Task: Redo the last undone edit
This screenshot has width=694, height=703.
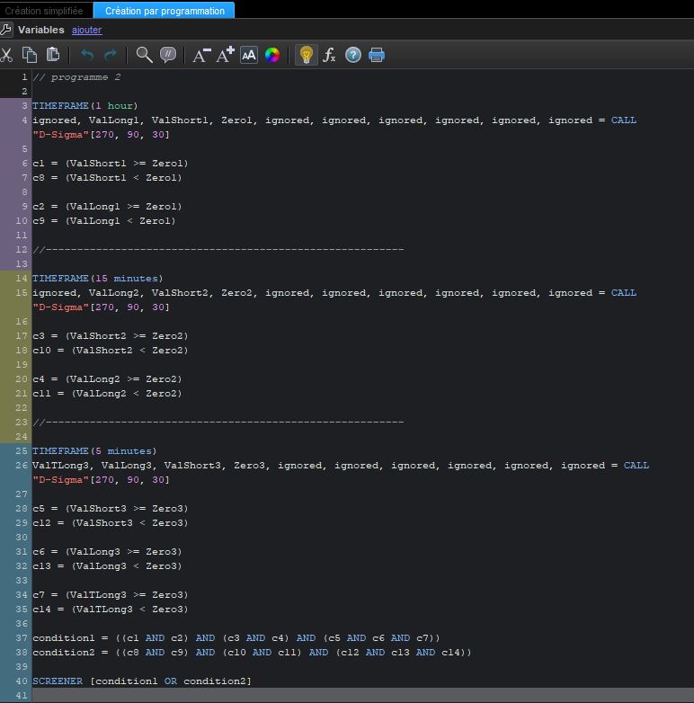Action: (111, 55)
